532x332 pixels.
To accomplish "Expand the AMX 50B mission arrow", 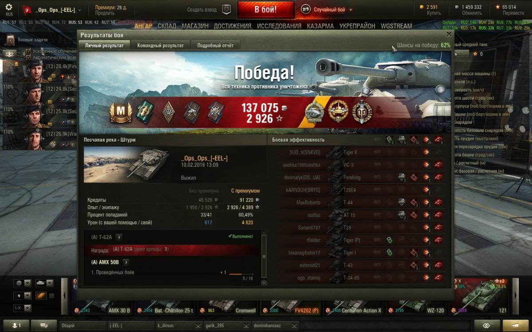I will pyautogui.click(x=126, y=263).
